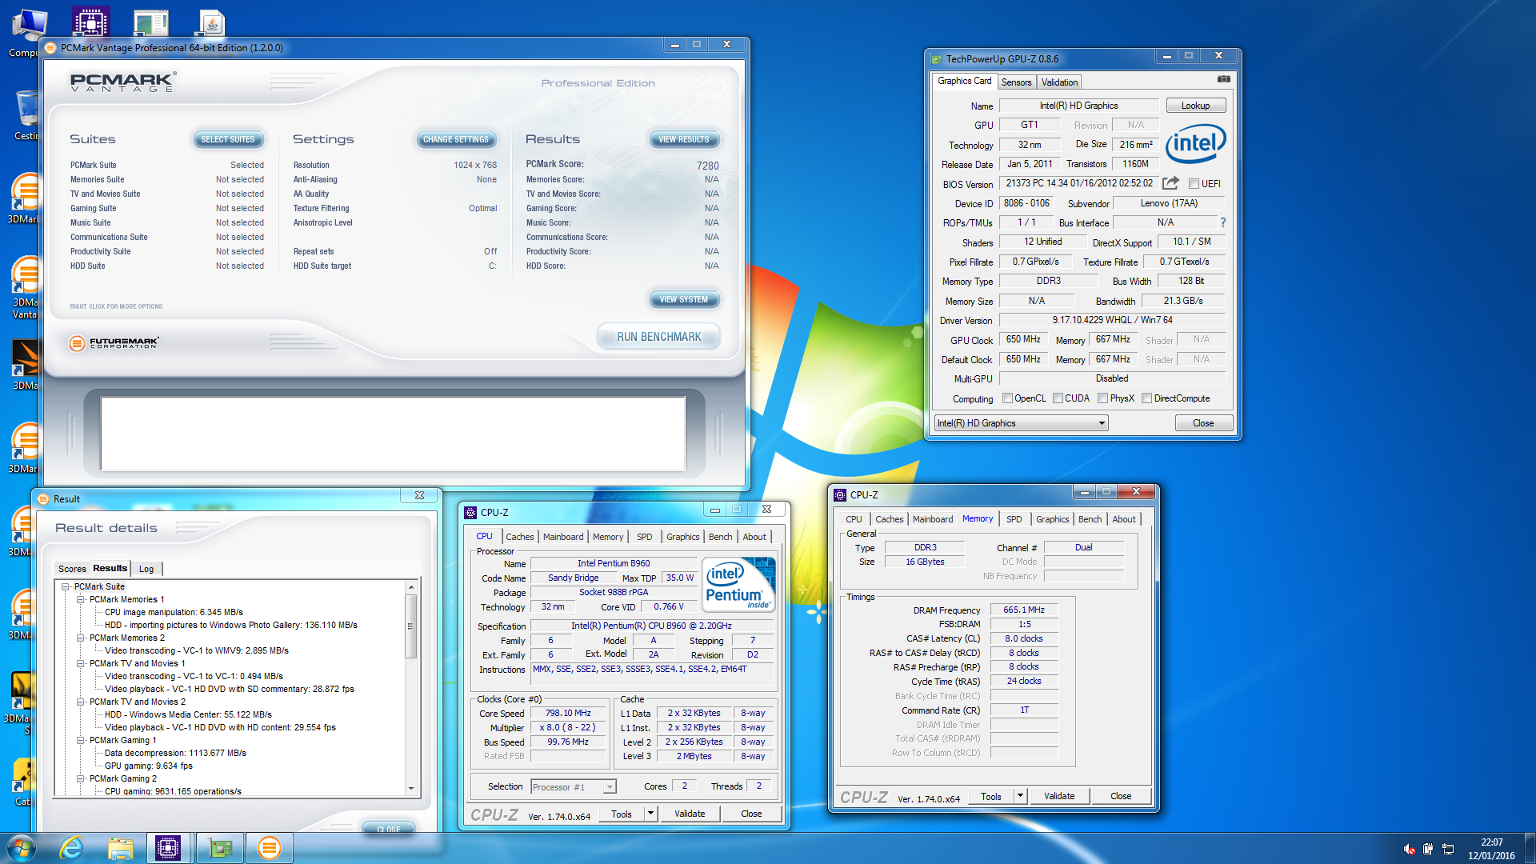The height and width of the screenshot is (864, 1536).
Task: Click the Result details vertical scrollbar thumb
Action: tap(411, 626)
